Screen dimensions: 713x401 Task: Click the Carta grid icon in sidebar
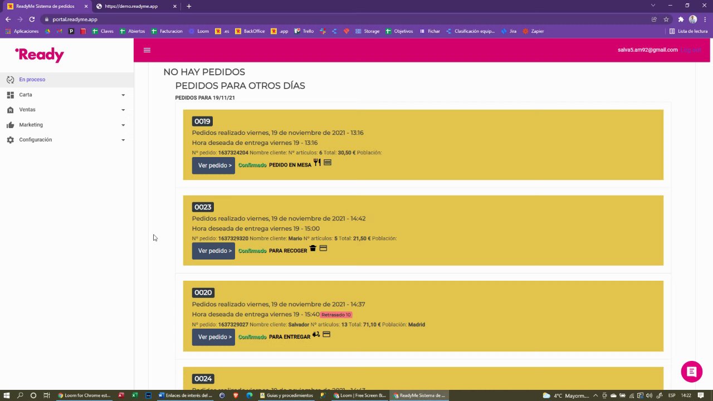[x=10, y=95]
